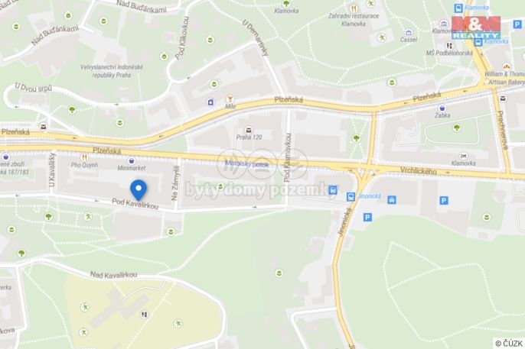Click the MŠ Podbělohorská restaurant icon
525x349 pixels.
(449, 45)
